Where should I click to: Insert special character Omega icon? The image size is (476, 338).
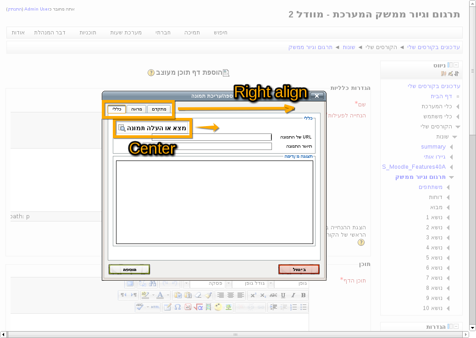pyautogui.click(x=177, y=307)
